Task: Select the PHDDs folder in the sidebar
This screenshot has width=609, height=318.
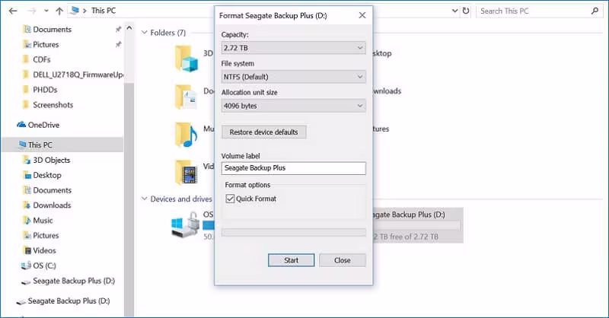Action: (x=45, y=90)
